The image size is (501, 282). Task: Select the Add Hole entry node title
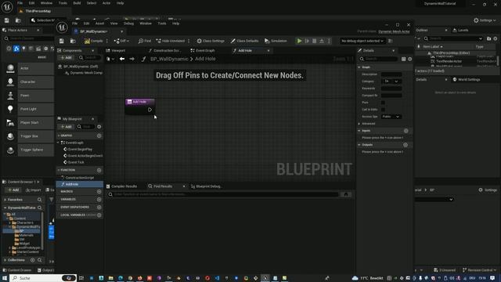tap(139, 102)
